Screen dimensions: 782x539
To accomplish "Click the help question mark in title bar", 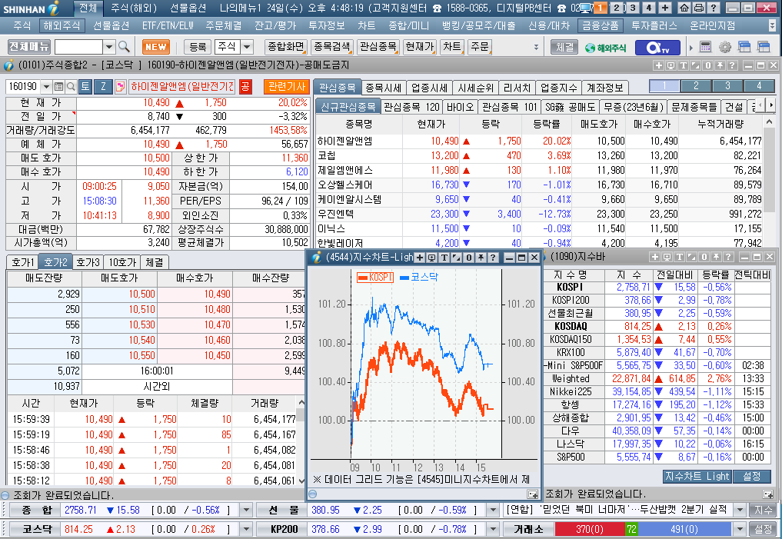I will pyautogui.click(x=714, y=8).
